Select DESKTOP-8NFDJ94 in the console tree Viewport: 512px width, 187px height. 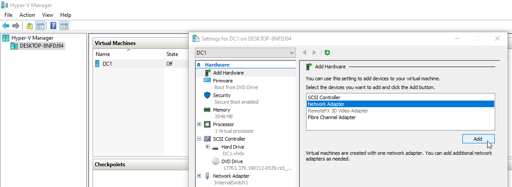(x=42, y=46)
